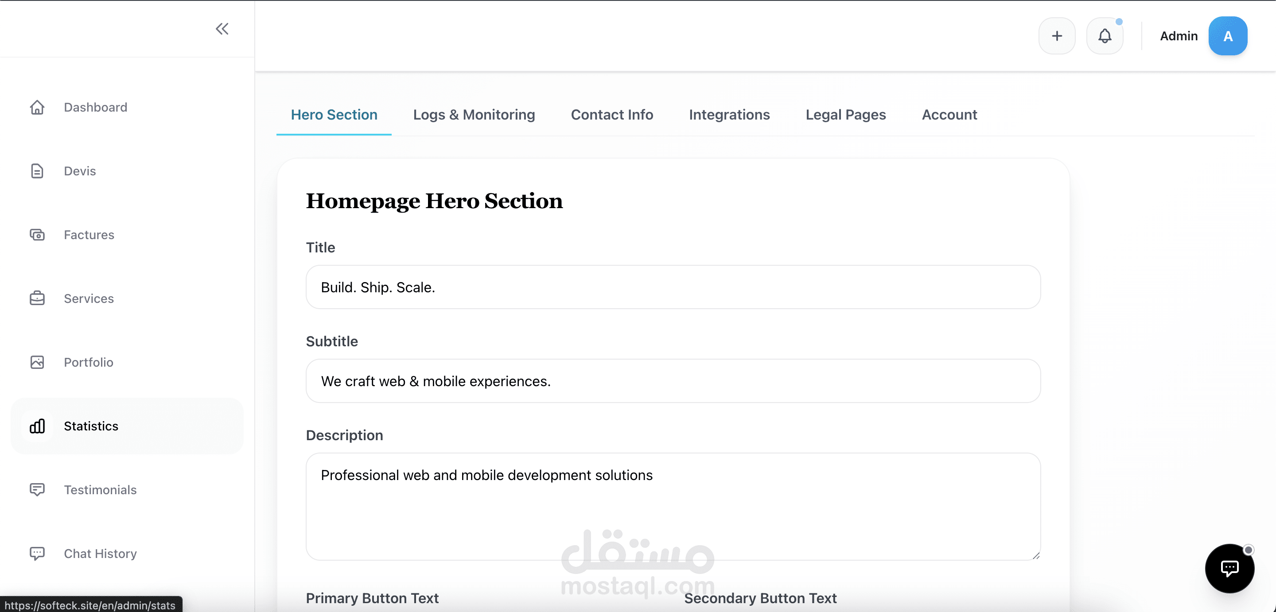Image resolution: width=1276 pixels, height=612 pixels.
Task: Click the plus add button in header
Action: coord(1057,36)
